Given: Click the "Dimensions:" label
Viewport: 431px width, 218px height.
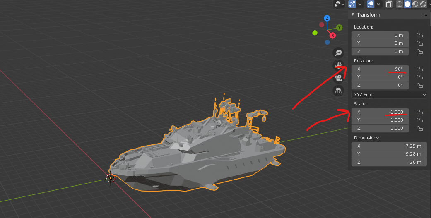Looking at the screenshot, I should click(367, 138).
